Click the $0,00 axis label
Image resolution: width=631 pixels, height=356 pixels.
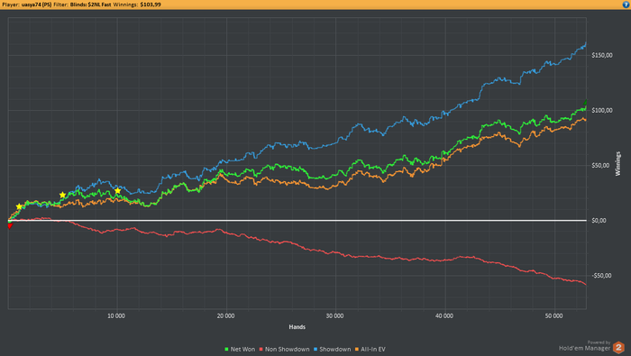(x=599, y=221)
